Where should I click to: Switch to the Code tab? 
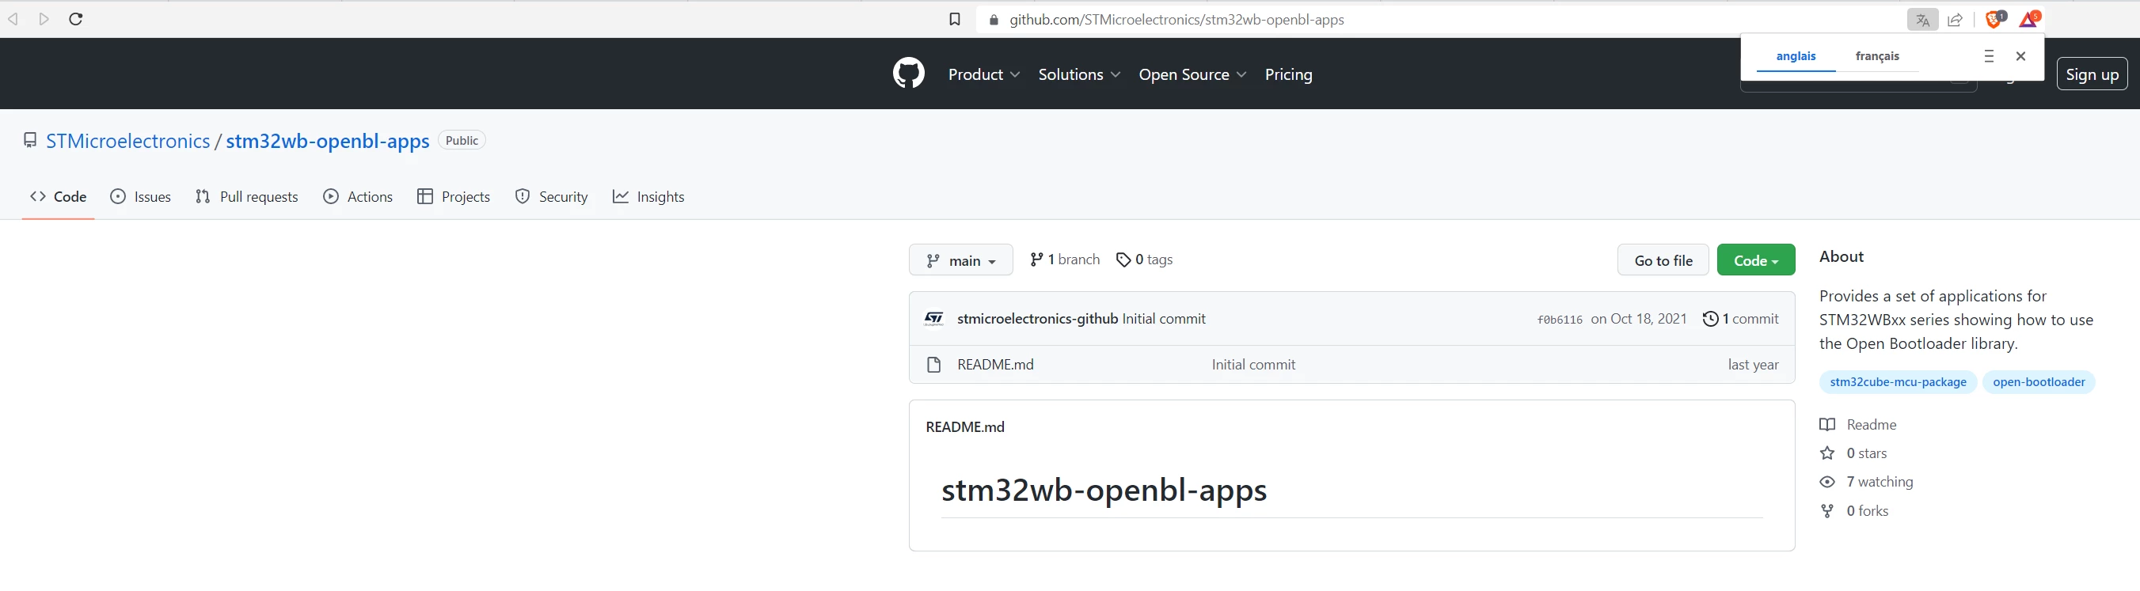pyautogui.click(x=58, y=197)
